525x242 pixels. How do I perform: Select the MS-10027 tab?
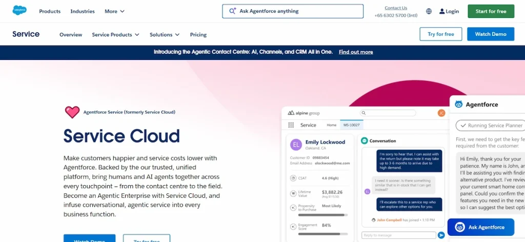352,125
